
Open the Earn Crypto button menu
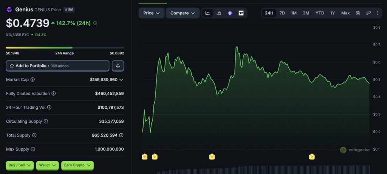click(x=77, y=165)
